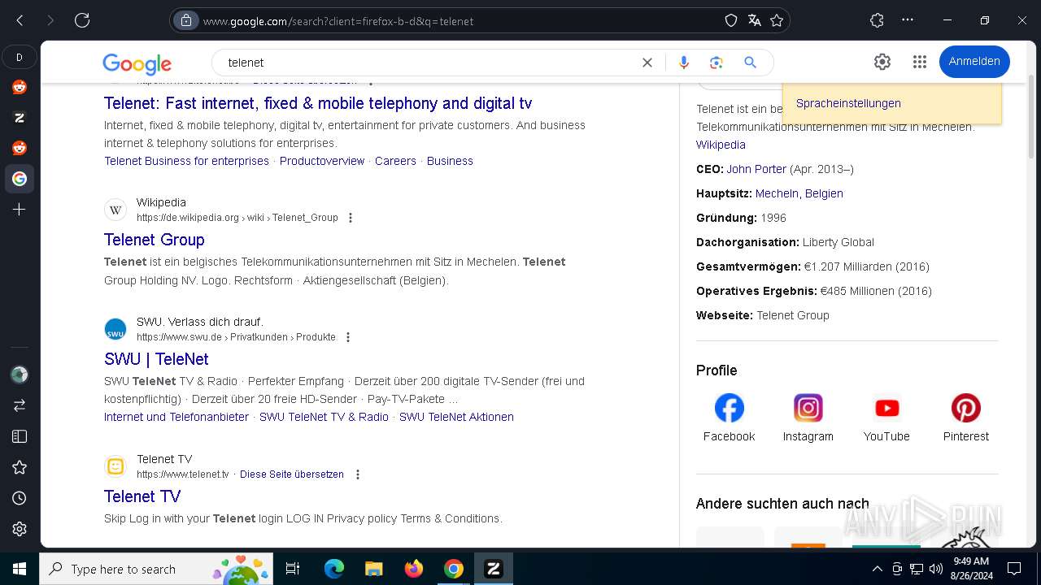Open Telenet TV result title
Image resolution: width=1041 pixels, height=585 pixels.
pyautogui.click(x=142, y=496)
